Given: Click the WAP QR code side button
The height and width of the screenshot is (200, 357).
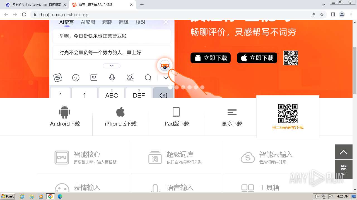Looking at the screenshot, I should (344, 169).
